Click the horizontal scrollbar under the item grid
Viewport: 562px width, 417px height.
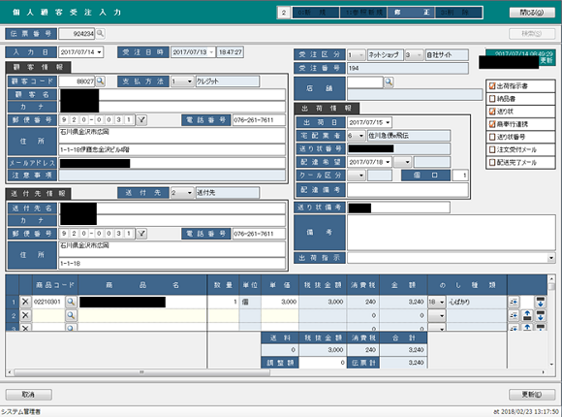pyautogui.click(x=277, y=372)
